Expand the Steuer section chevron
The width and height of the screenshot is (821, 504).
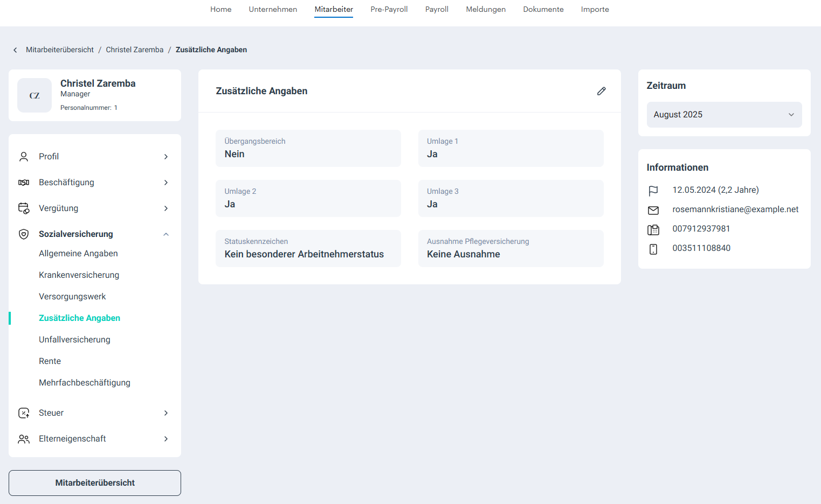point(166,413)
